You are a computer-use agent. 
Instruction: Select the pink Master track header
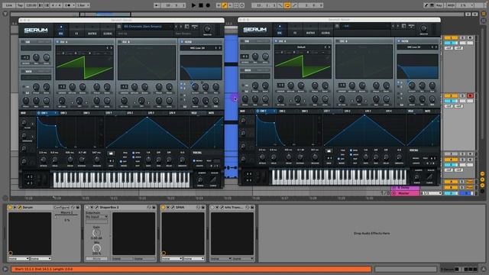click(x=405, y=193)
